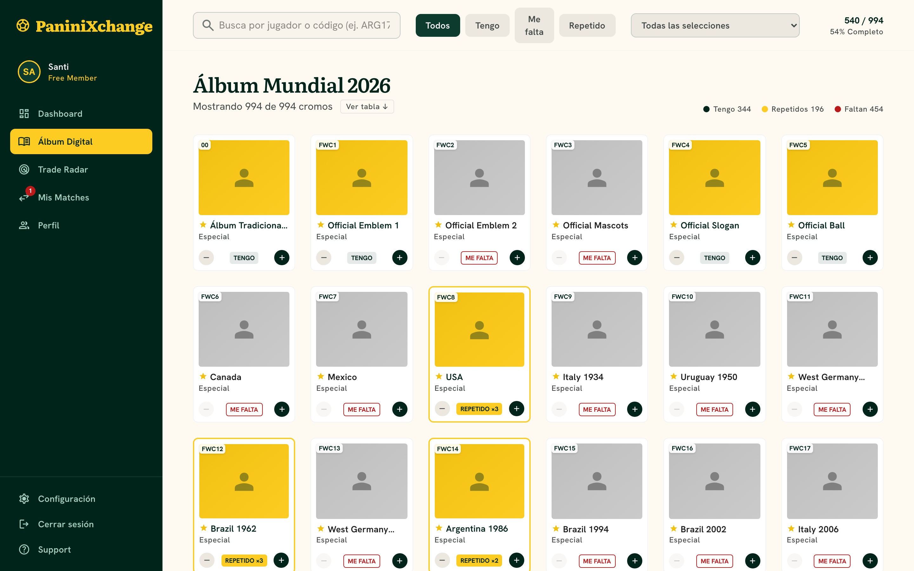Screen dimensions: 914x571
Task: Click the Free Member label
Action: coord(72,78)
